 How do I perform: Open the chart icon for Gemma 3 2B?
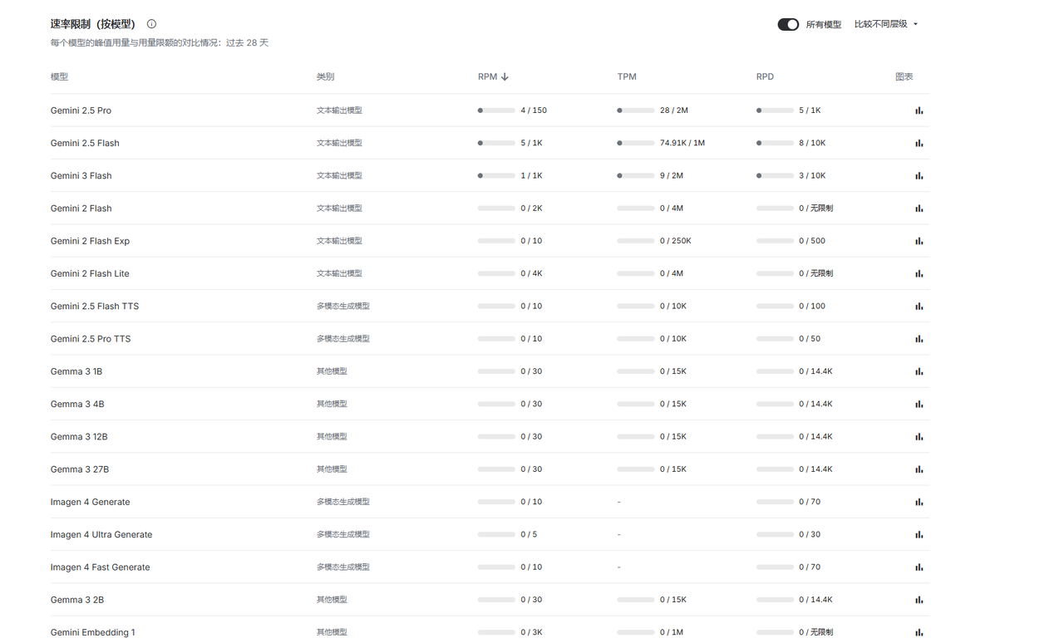pos(919,600)
